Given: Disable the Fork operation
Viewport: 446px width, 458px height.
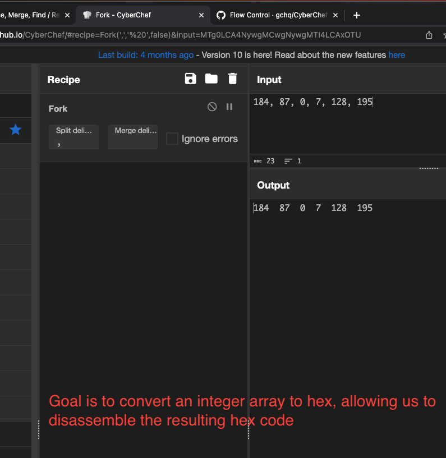Looking at the screenshot, I should [x=212, y=107].
